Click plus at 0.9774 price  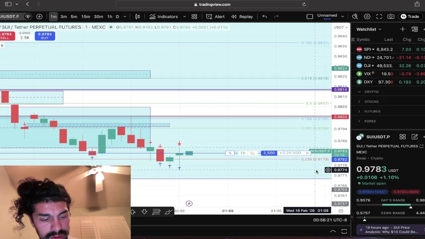pos(328,170)
